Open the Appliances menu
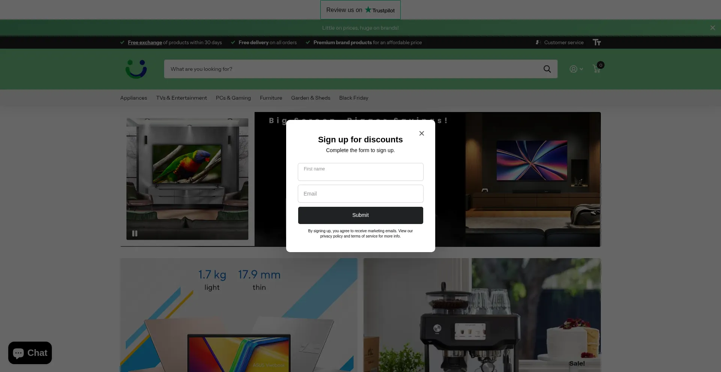 point(134,98)
